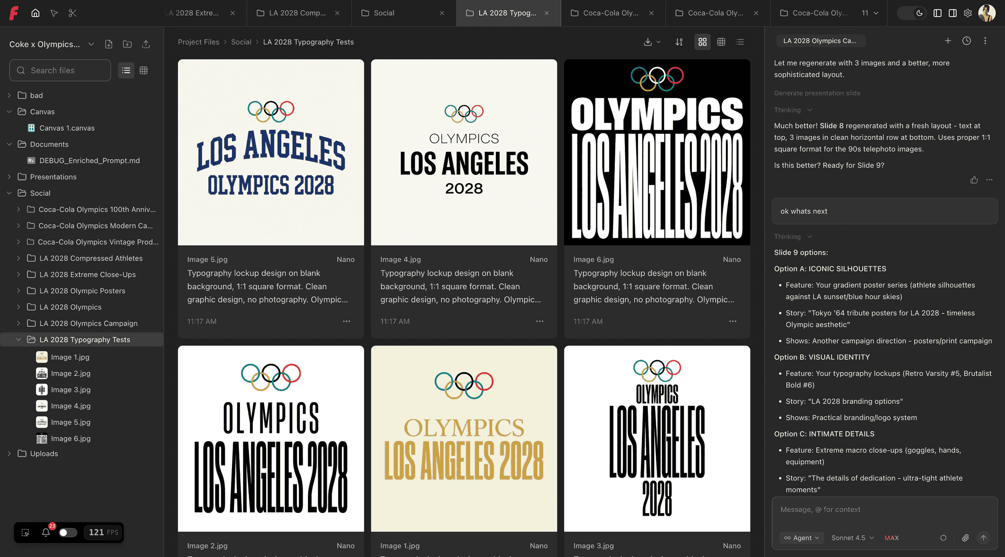Click the Search files input field
1005x557 pixels.
[60, 70]
